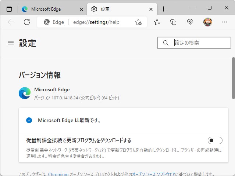235x176 pixels.
Task: Maximize the browser window
Action: pos(210,8)
